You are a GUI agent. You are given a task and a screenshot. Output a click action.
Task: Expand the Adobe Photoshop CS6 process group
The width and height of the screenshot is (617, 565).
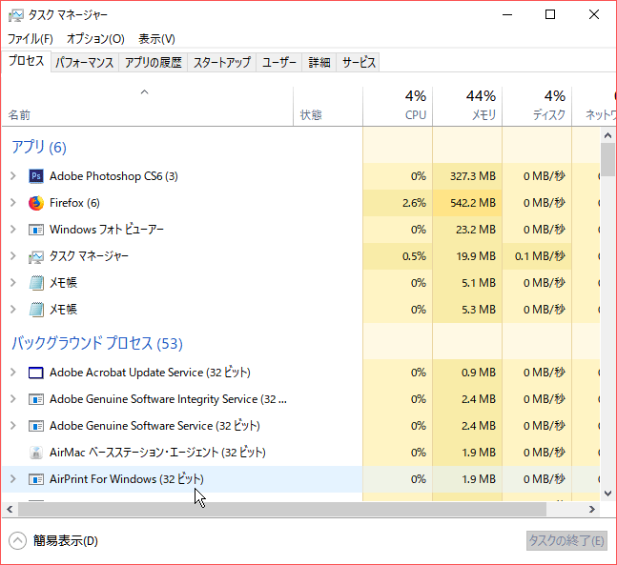[x=13, y=176]
